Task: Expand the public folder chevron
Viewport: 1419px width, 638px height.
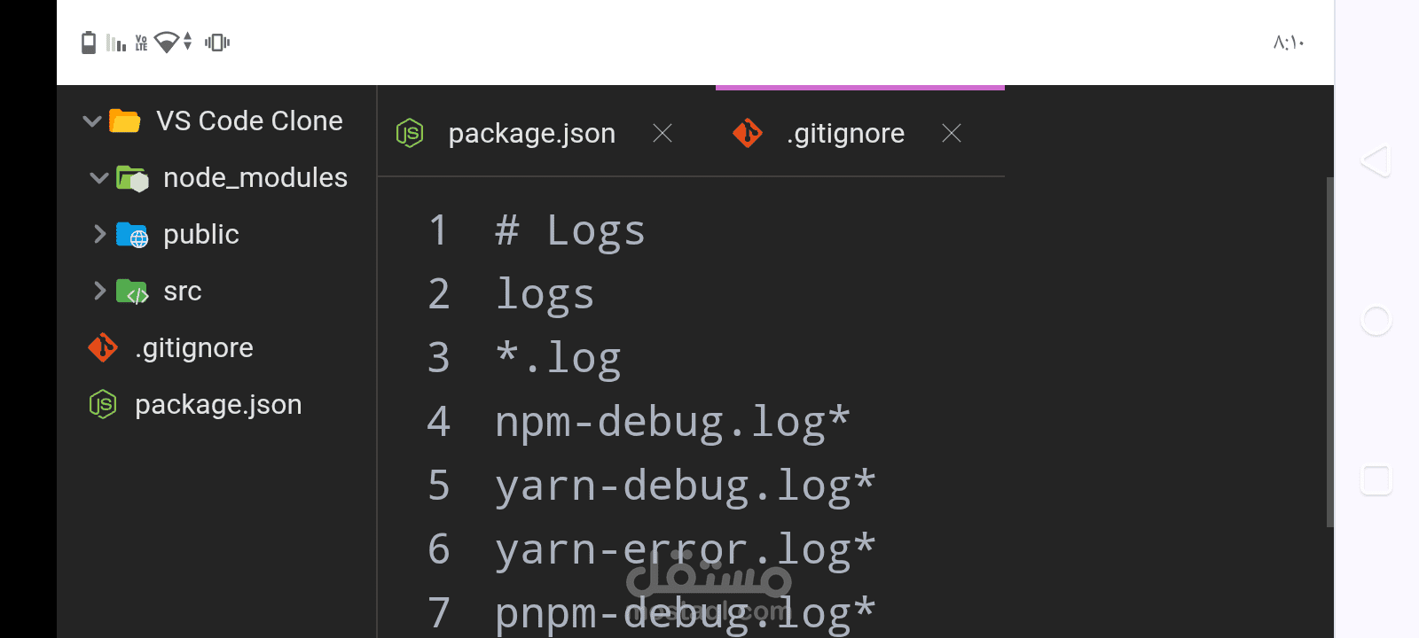Action: click(x=99, y=234)
